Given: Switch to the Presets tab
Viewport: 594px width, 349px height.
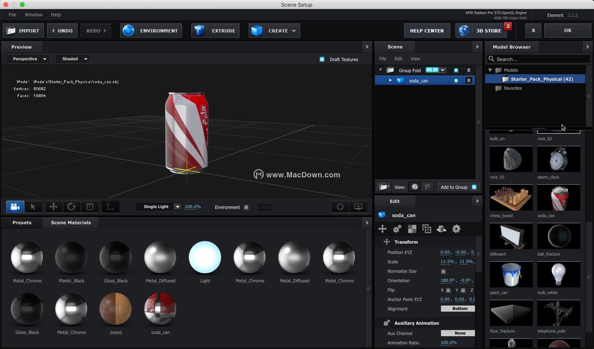Looking at the screenshot, I should pyautogui.click(x=22, y=222).
